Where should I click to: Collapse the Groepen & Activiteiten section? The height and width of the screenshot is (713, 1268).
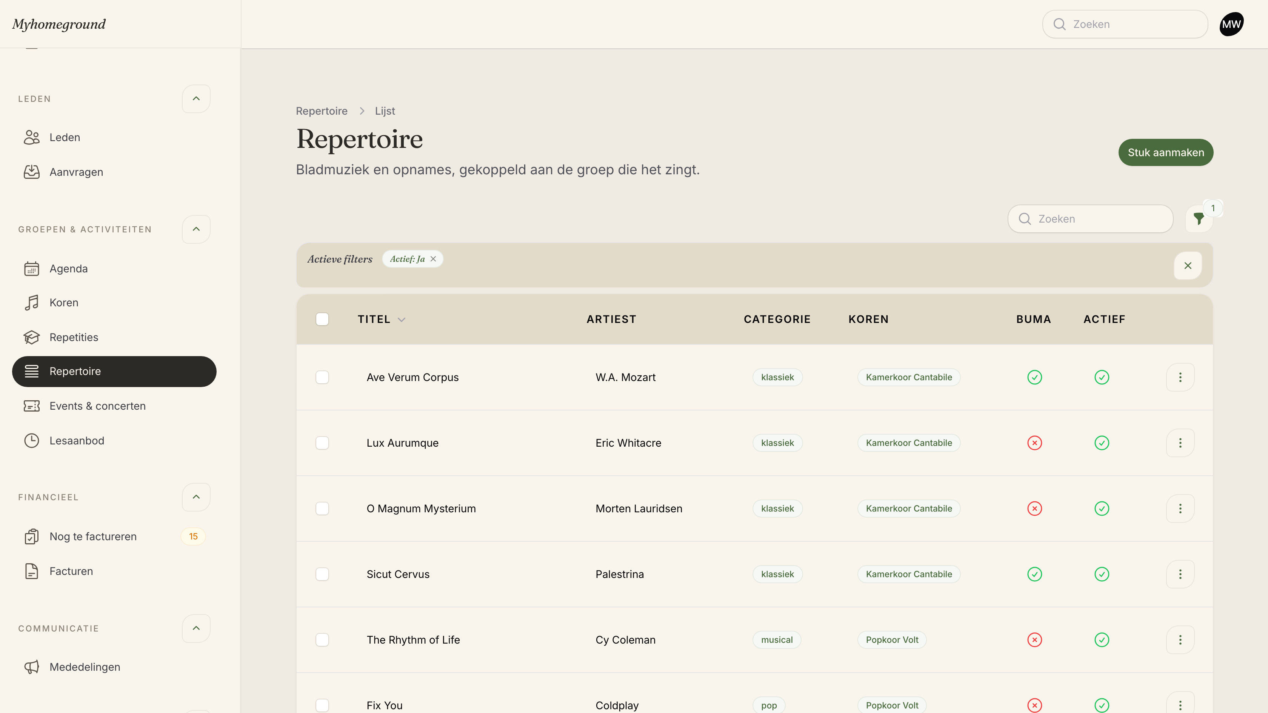tap(196, 229)
